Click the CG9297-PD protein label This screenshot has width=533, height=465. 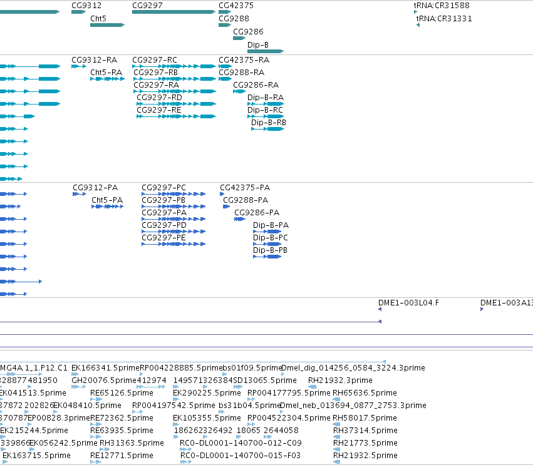[164, 225]
